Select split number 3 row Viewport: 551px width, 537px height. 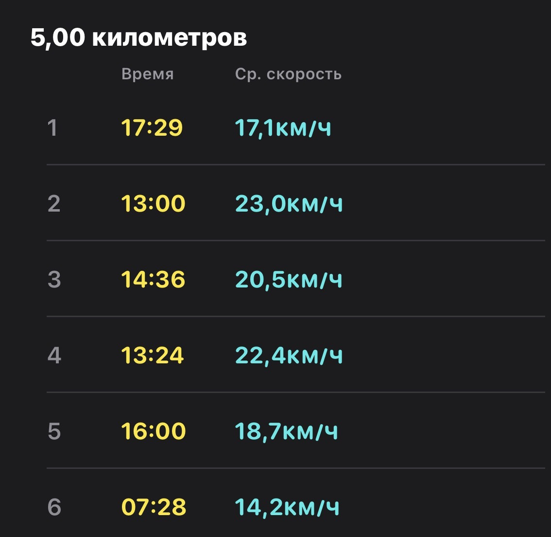(296, 279)
